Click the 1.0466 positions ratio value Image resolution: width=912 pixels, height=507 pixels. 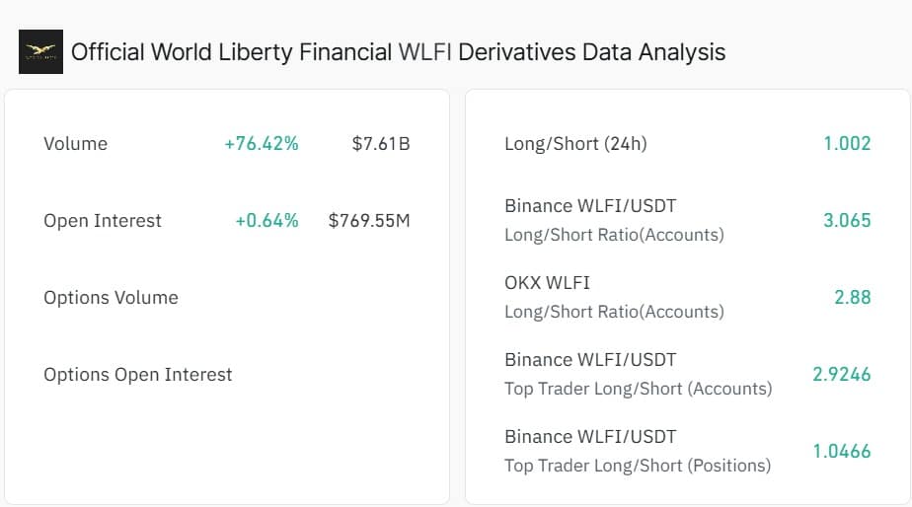841,452
